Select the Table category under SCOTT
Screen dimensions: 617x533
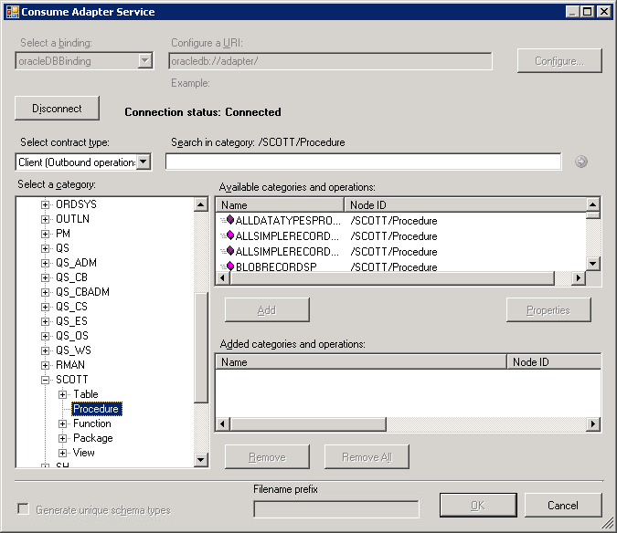[x=86, y=394]
